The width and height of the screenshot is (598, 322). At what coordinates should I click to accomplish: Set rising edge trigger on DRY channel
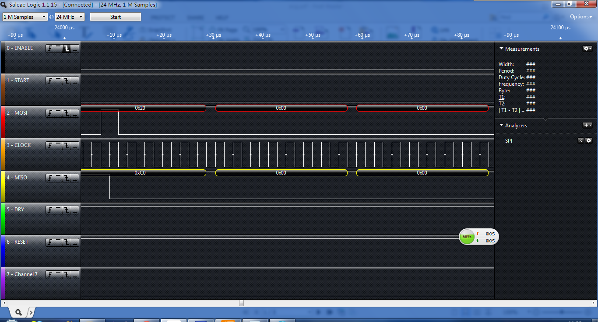(50, 210)
